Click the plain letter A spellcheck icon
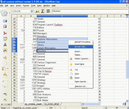The height and width of the screenshot is (109, 129). [5, 45]
